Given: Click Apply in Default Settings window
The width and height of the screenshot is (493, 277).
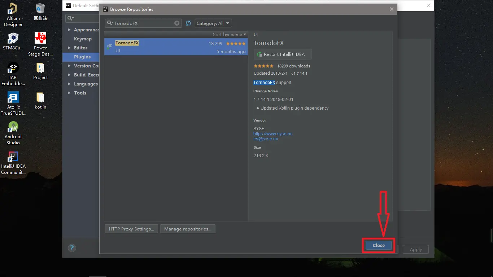Looking at the screenshot, I should 416,250.
